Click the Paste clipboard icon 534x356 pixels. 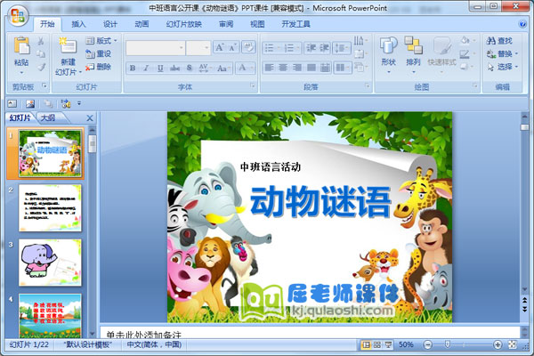coord(21,46)
